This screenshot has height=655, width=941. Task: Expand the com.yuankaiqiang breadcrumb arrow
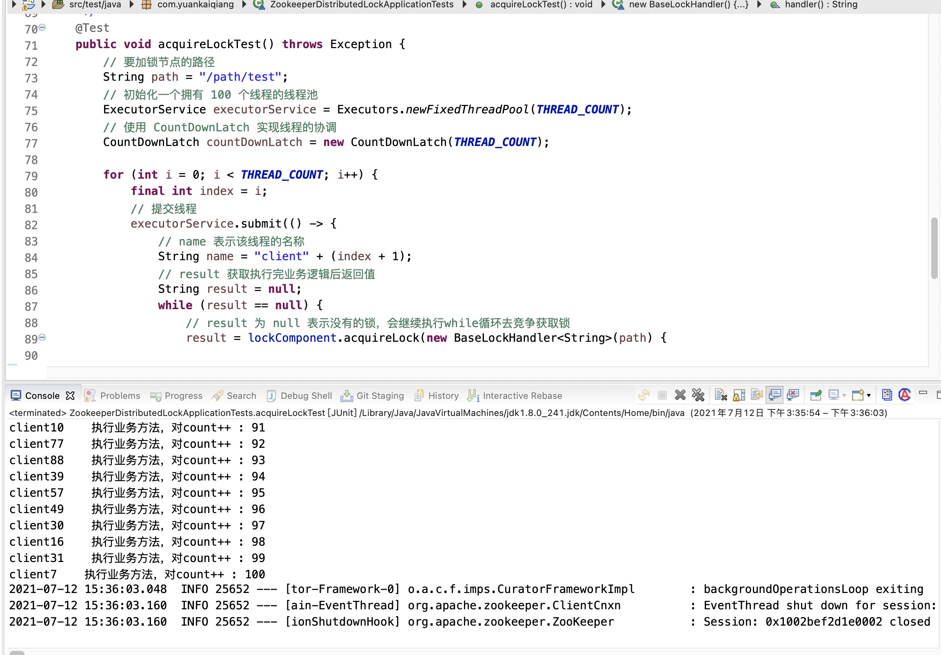244,4
